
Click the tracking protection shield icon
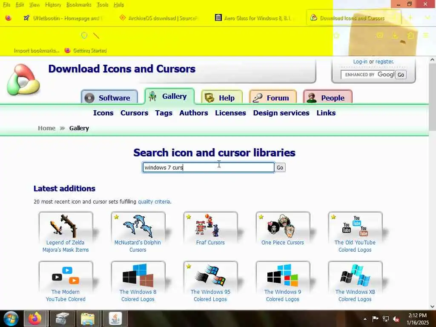coord(84,35)
